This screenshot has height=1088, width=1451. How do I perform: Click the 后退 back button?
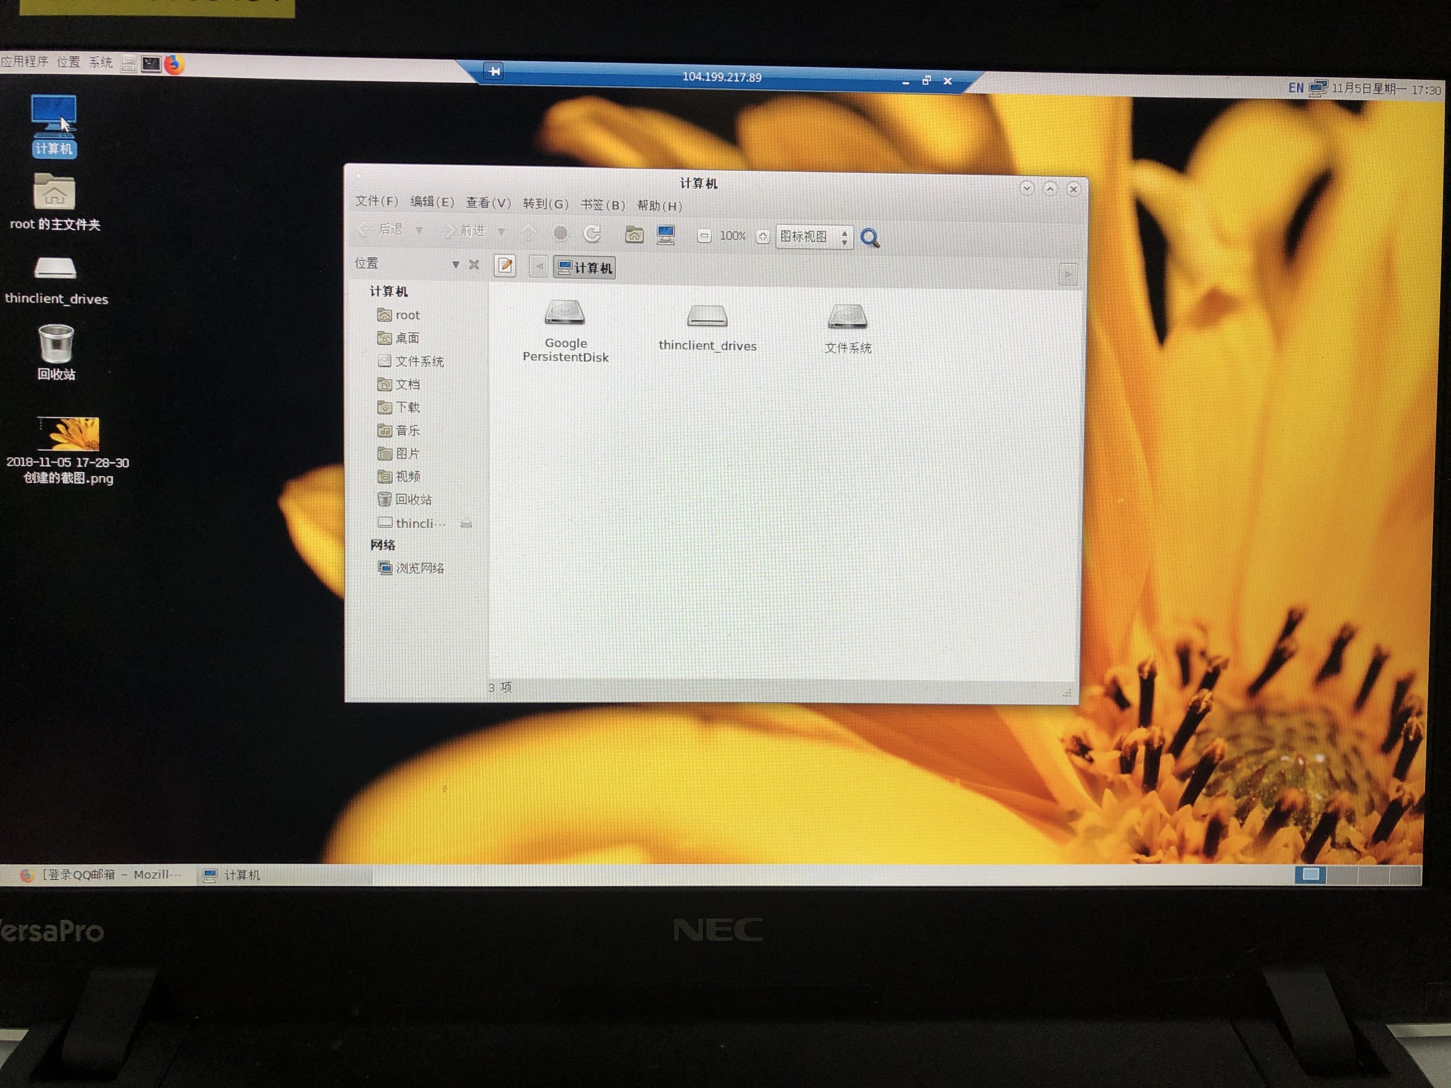tap(381, 229)
